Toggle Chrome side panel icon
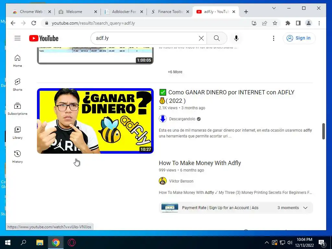This screenshot has height=249, width=332. pos(298,23)
